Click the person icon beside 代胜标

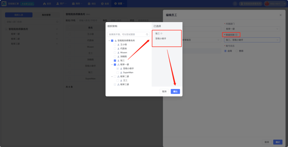tap(118, 49)
